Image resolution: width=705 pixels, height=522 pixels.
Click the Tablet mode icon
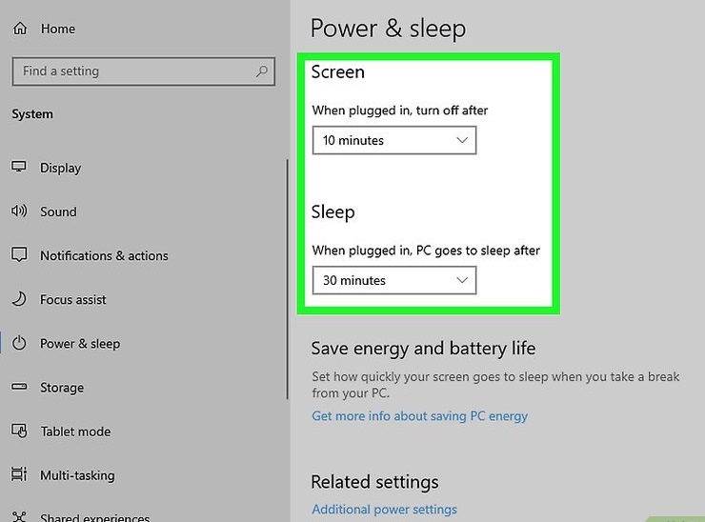pos(19,431)
